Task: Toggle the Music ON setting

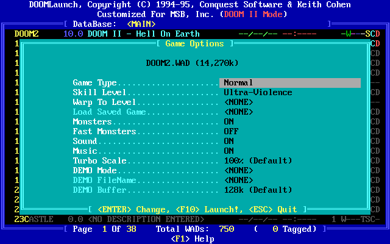Action: click(x=229, y=151)
